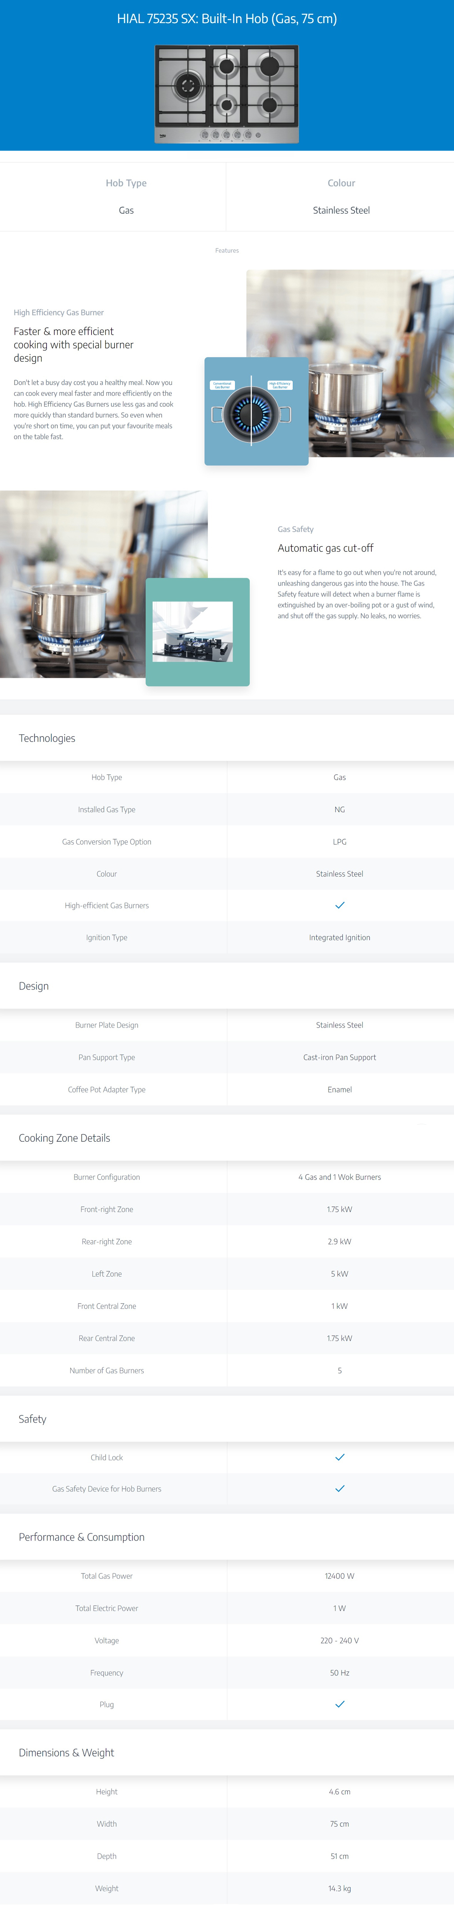
Task: Click the Child Lock checkmark icon
Action: pos(340,1457)
